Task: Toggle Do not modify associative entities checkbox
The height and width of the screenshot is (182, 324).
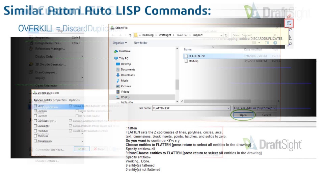Action: pyautogui.click(x=71, y=131)
